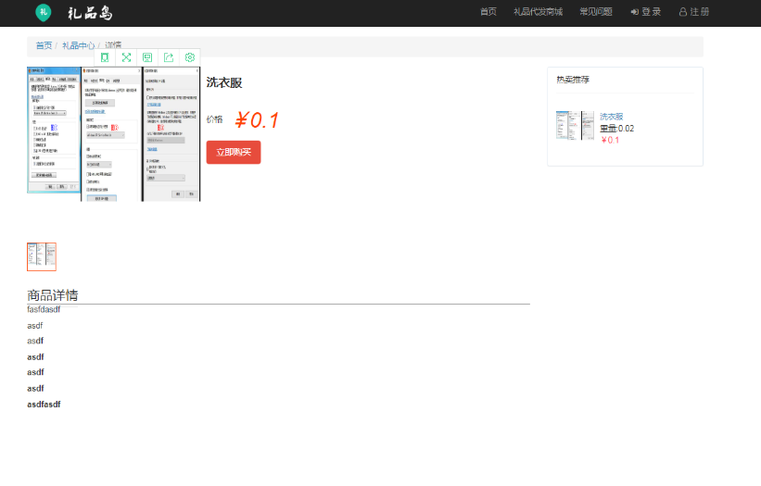This screenshot has width=761, height=486.
Task: Open the 礼品代发商城 navigation item
Action: click(x=538, y=12)
